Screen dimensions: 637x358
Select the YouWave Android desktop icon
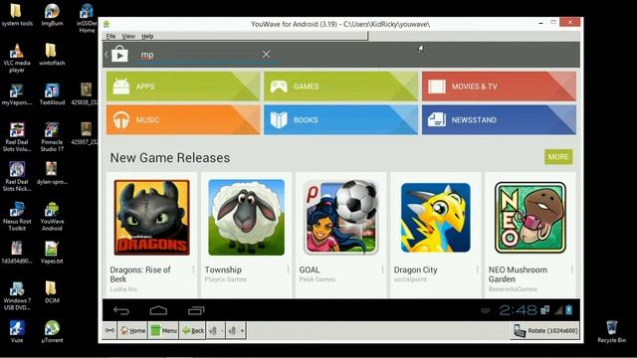pyautogui.click(x=52, y=217)
